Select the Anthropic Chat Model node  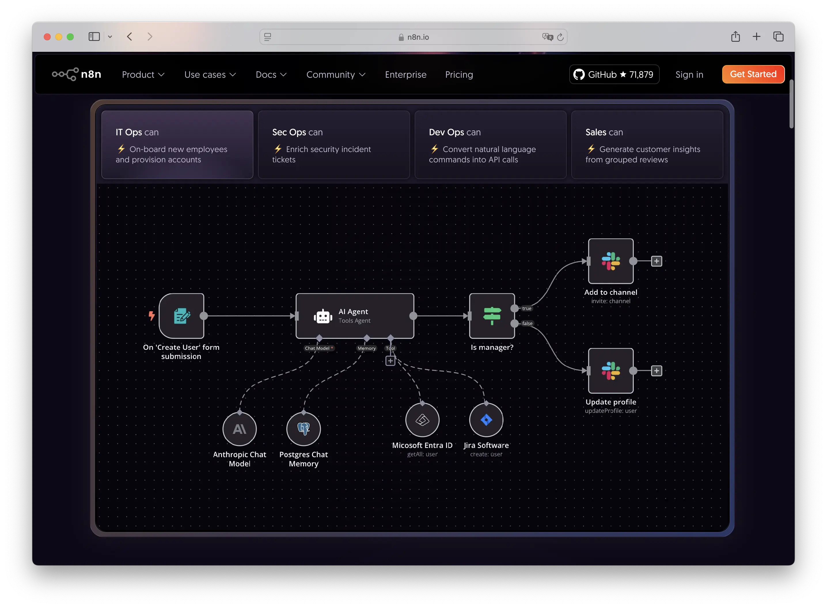[x=239, y=429]
